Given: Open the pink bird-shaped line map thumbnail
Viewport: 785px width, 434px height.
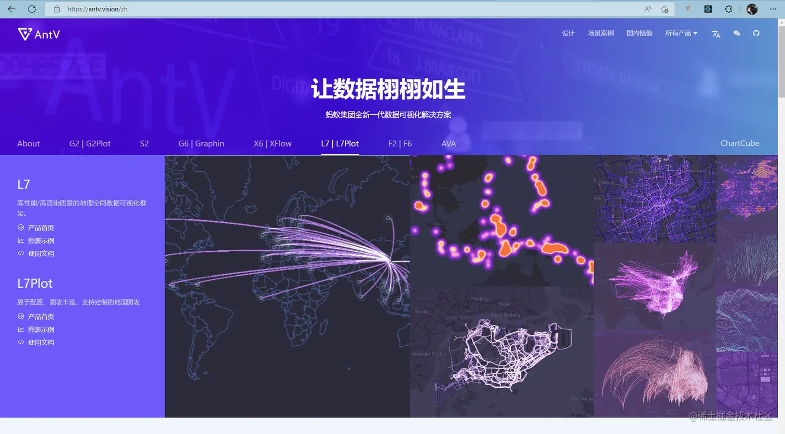Looking at the screenshot, I should 655,287.
